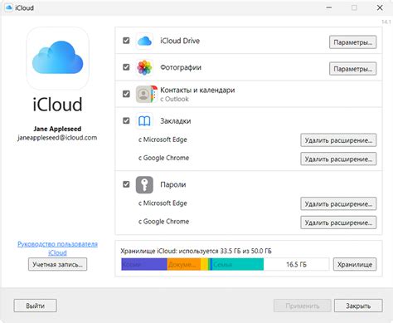Remove Закладки extension from Microsoft Edge
393x323 pixels.
click(338, 140)
